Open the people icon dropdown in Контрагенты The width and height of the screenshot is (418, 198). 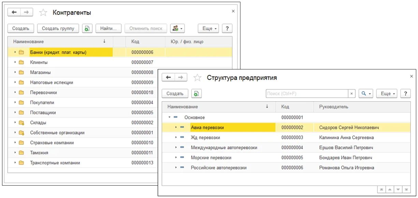177,28
